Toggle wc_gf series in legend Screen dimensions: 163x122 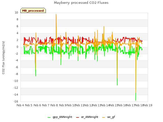click(x=108, y=117)
